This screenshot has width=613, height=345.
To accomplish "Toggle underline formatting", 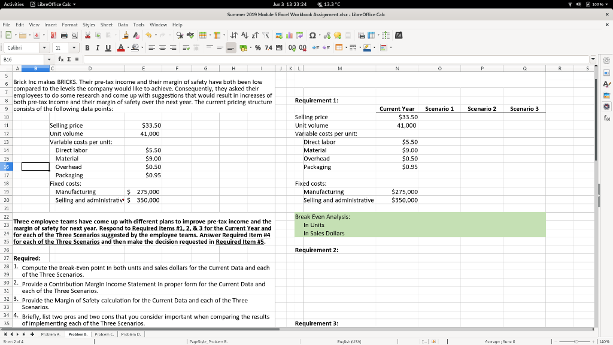I will (x=107, y=48).
